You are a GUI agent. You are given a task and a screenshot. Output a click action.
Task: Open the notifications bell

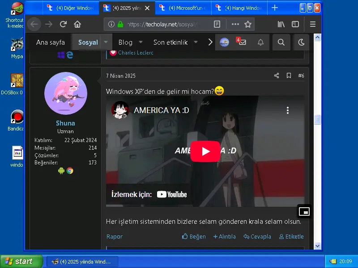(x=260, y=42)
